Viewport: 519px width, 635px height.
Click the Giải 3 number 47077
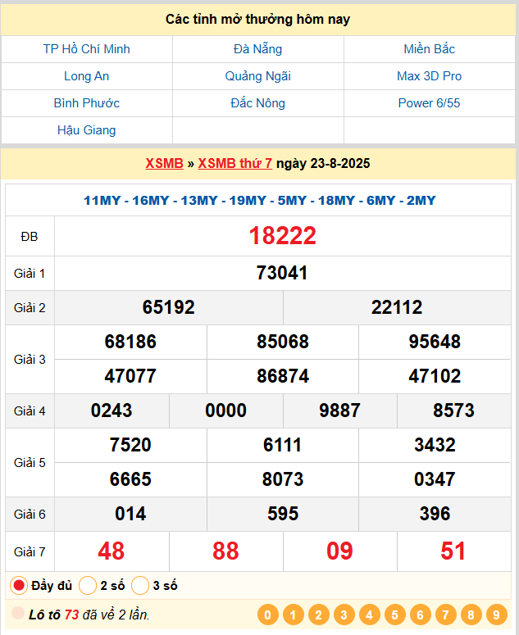(x=130, y=376)
